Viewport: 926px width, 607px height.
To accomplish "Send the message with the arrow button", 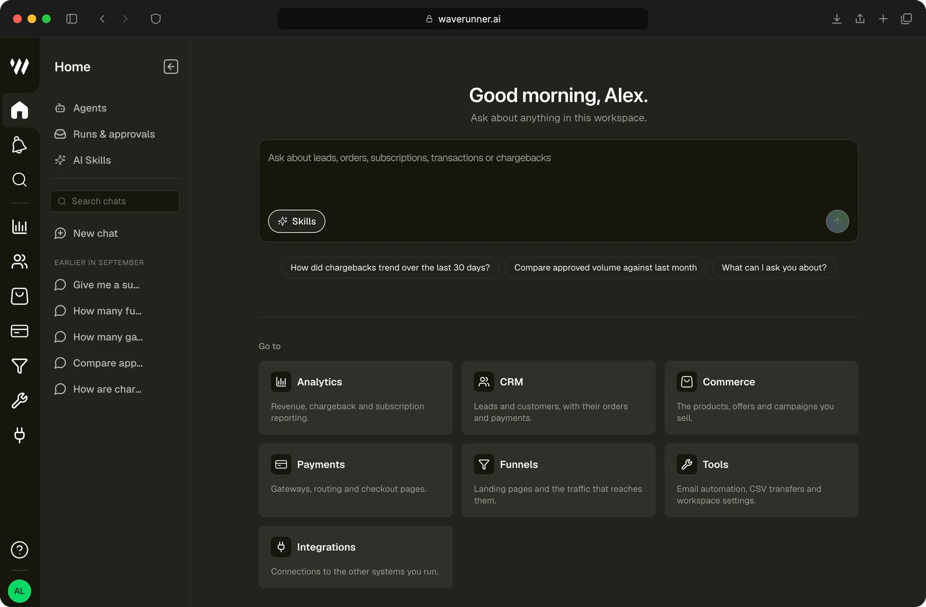I will pyautogui.click(x=837, y=221).
